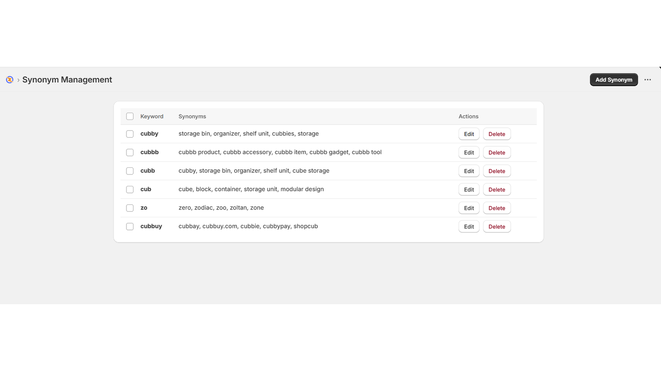The height and width of the screenshot is (371, 661).
Task: Select the checkbox for keyword cubbb
Action: tap(130, 153)
